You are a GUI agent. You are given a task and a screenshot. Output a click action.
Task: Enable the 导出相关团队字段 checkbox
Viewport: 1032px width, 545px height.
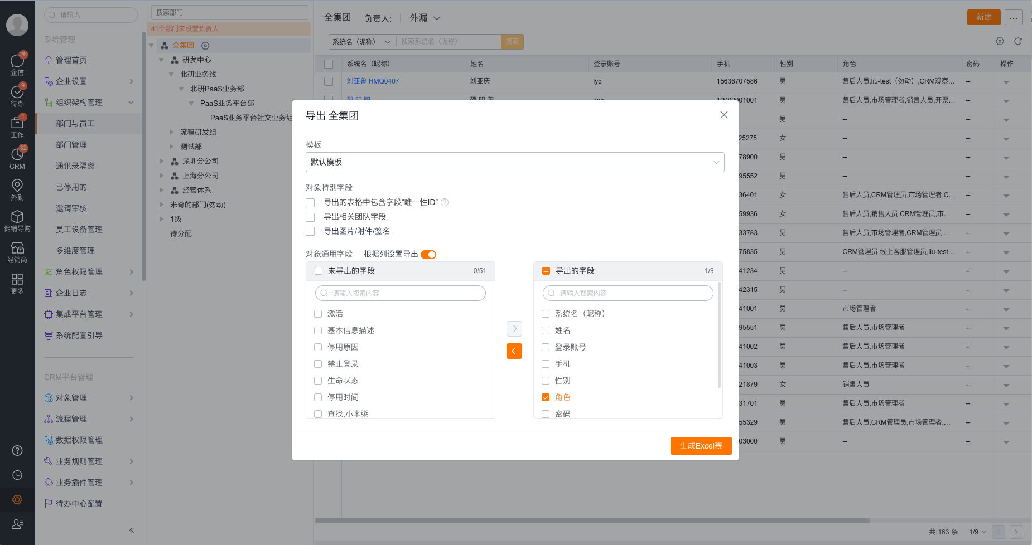tap(310, 217)
